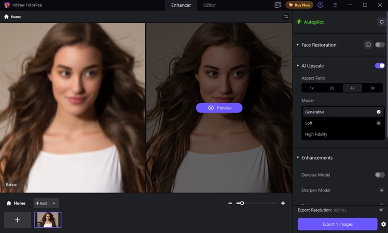The image size is (388, 233).
Task: Click the Home house icon in breadcrumb
Action: 6,17
